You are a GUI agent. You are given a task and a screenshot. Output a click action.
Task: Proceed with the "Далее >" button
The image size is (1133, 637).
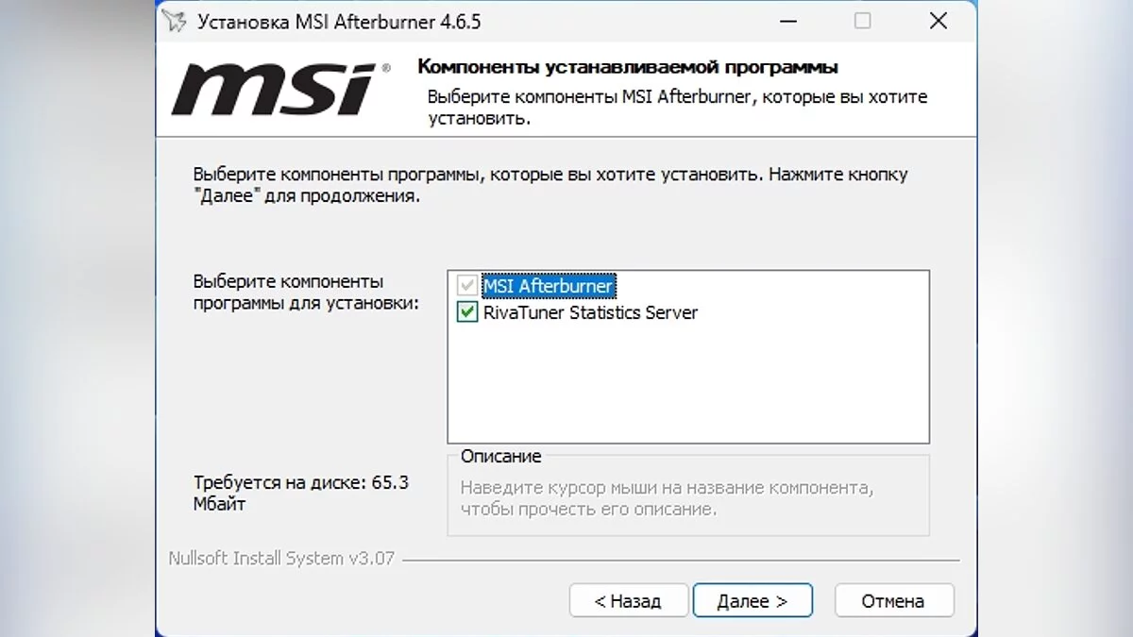click(753, 601)
